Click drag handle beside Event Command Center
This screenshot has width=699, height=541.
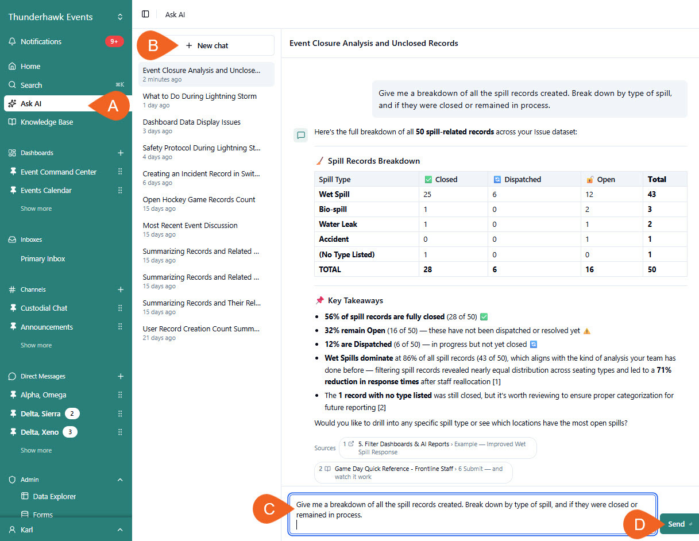coord(120,172)
